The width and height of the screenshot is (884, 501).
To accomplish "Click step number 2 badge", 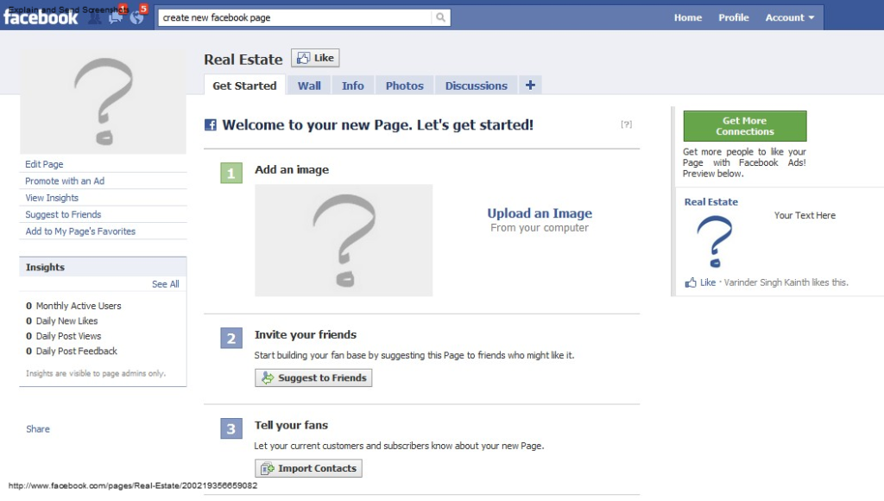I will (x=231, y=338).
